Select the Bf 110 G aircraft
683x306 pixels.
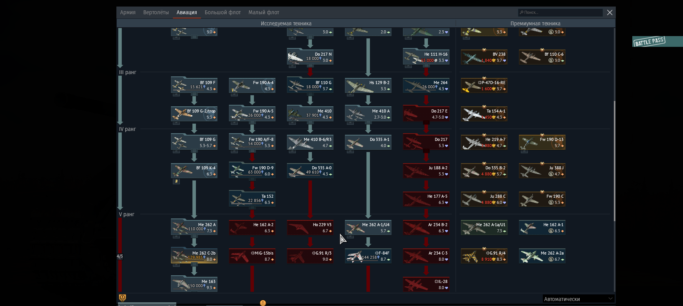coord(310,86)
